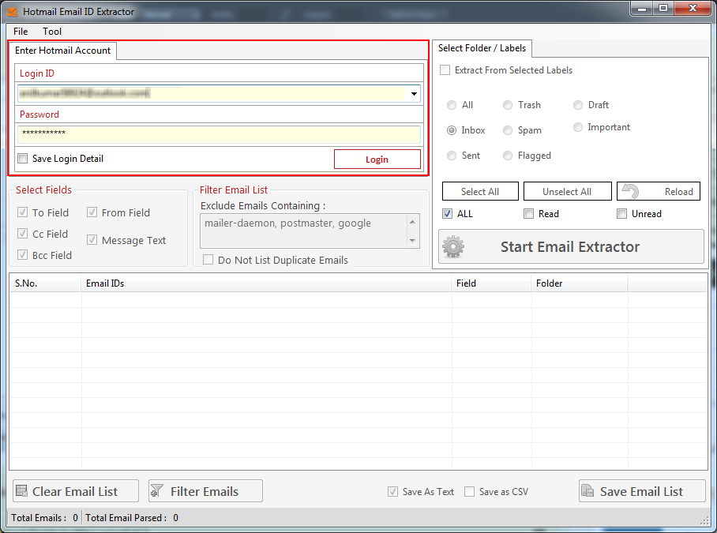Toggle the Cc Field checkbox
The height and width of the screenshot is (533, 717).
click(x=22, y=234)
